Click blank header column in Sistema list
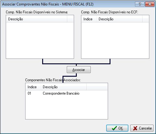The width and height of the screenshot is (156, 134). pos(70,19)
